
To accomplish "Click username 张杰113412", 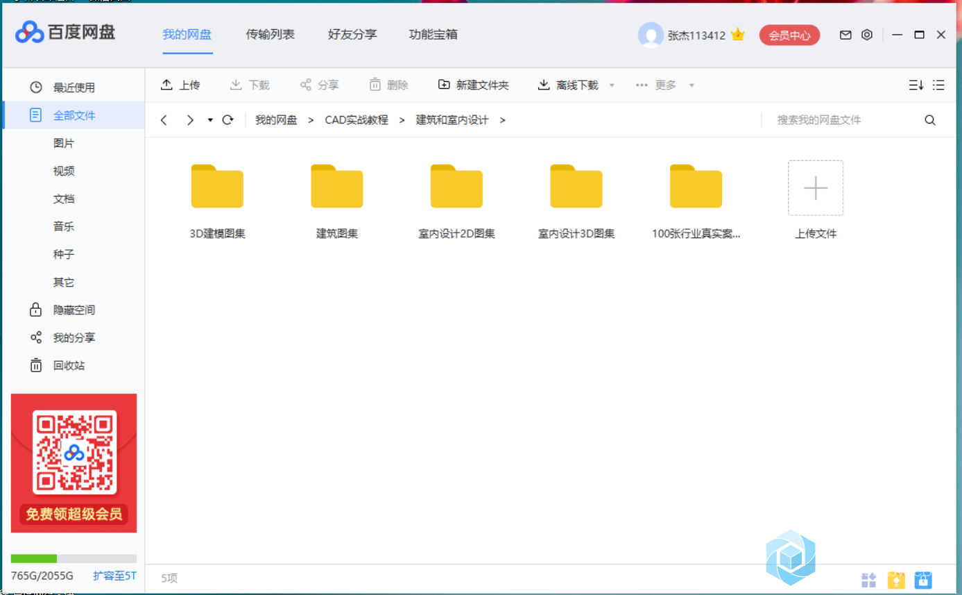I will click(696, 35).
